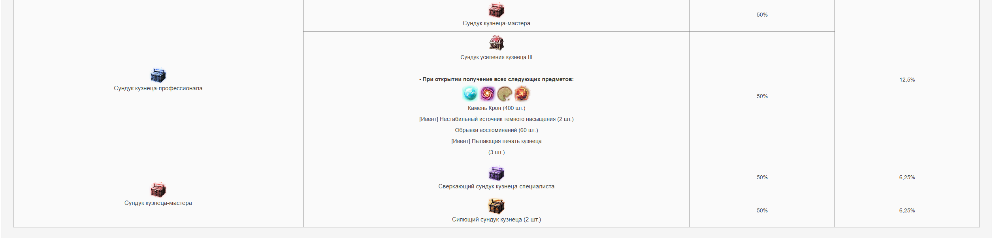Viewport: 993px width, 238px height.
Task: Click the cyan Камень Крон orb icon
Action: pyautogui.click(x=470, y=94)
